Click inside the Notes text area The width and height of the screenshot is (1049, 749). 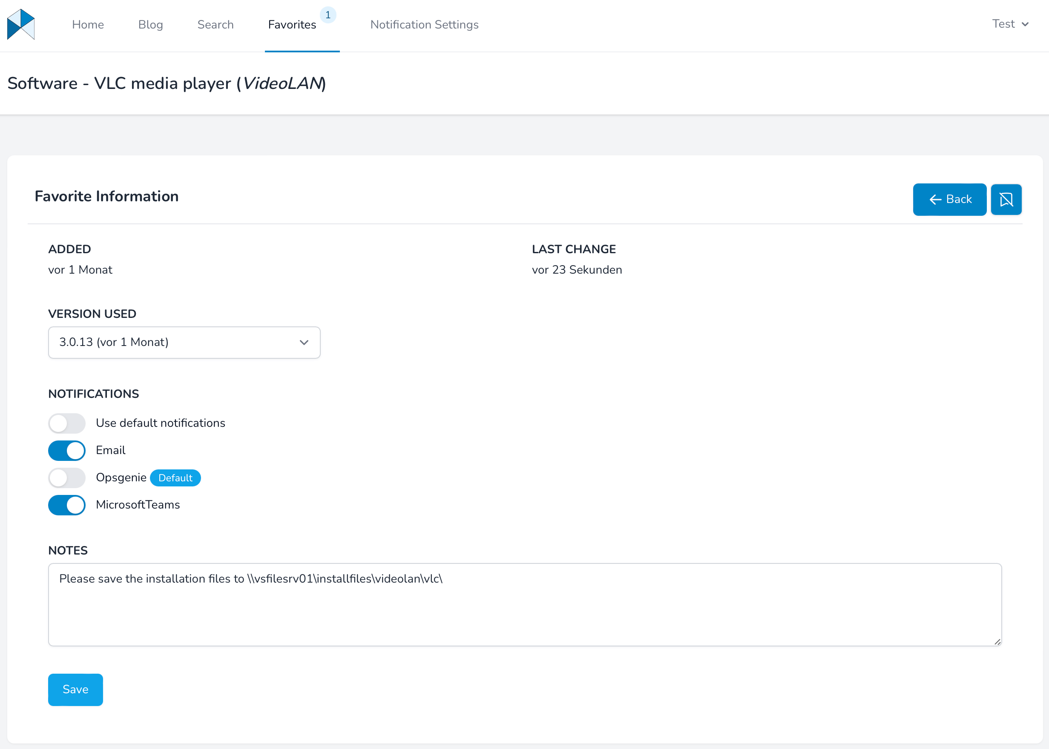point(525,605)
